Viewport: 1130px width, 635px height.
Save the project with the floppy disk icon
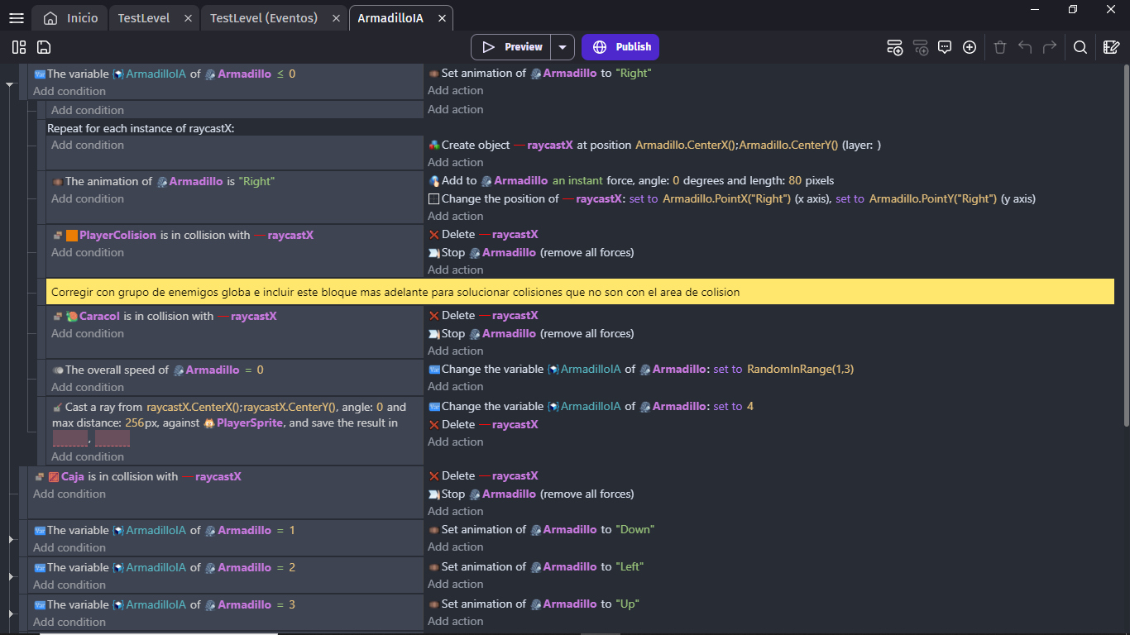pos(42,47)
